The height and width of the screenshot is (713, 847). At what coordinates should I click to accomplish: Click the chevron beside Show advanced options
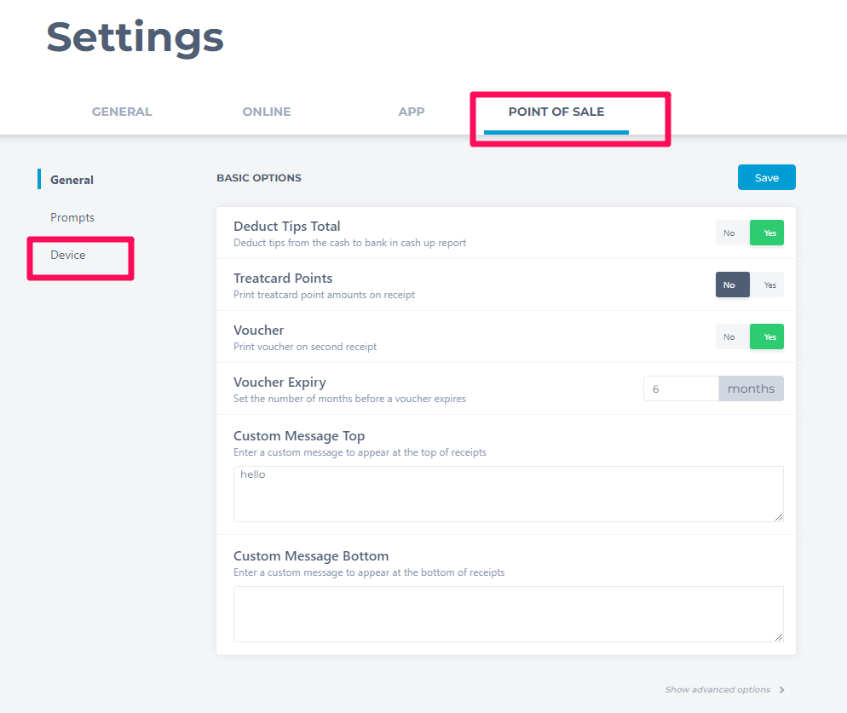click(x=781, y=690)
